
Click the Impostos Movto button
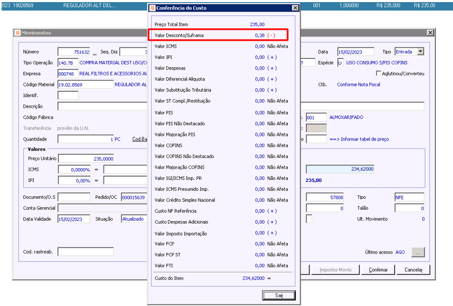point(336,269)
